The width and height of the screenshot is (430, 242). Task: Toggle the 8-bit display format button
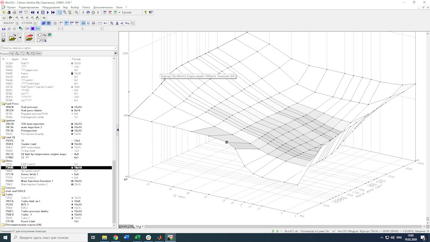coord(61,23)
